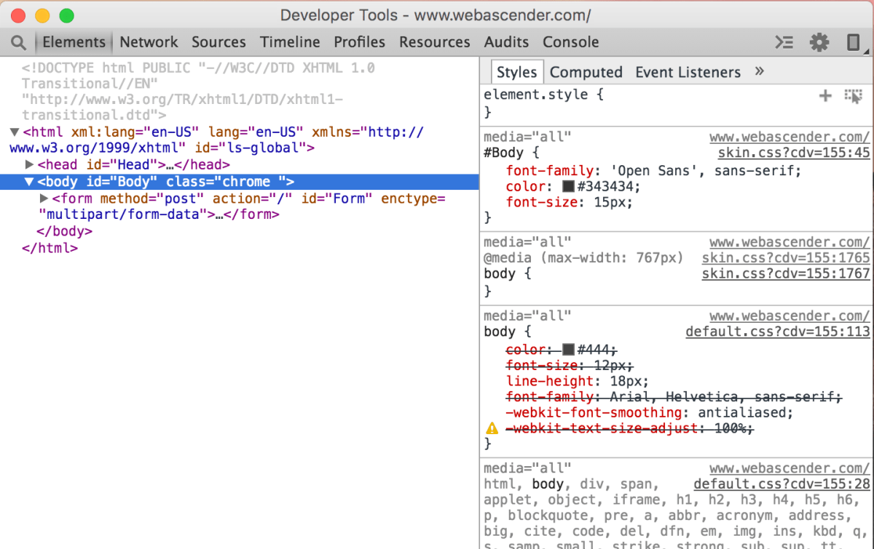The image size is (874, 549).
Task: Click the element.style rule block
Action: click(676, 103)
